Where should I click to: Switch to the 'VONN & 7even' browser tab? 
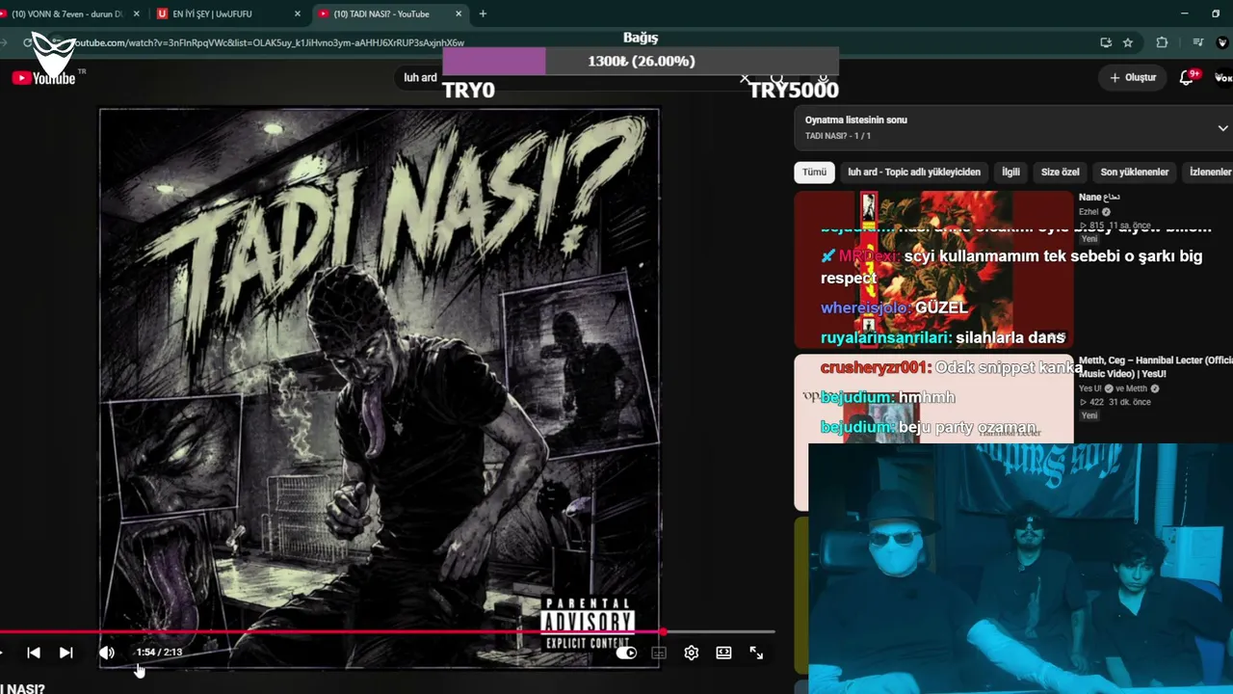click(x=67, y=14)
